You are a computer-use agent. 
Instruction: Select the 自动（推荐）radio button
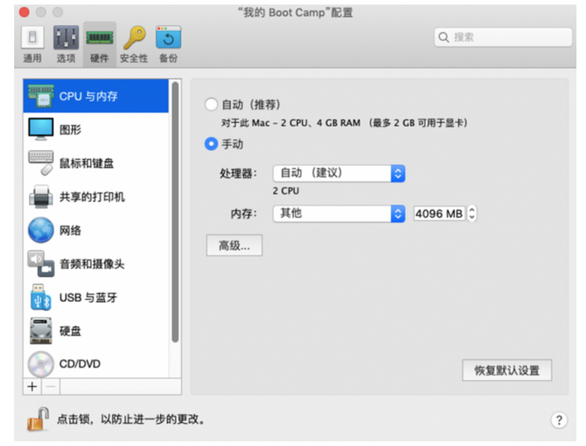coord(211,105)
